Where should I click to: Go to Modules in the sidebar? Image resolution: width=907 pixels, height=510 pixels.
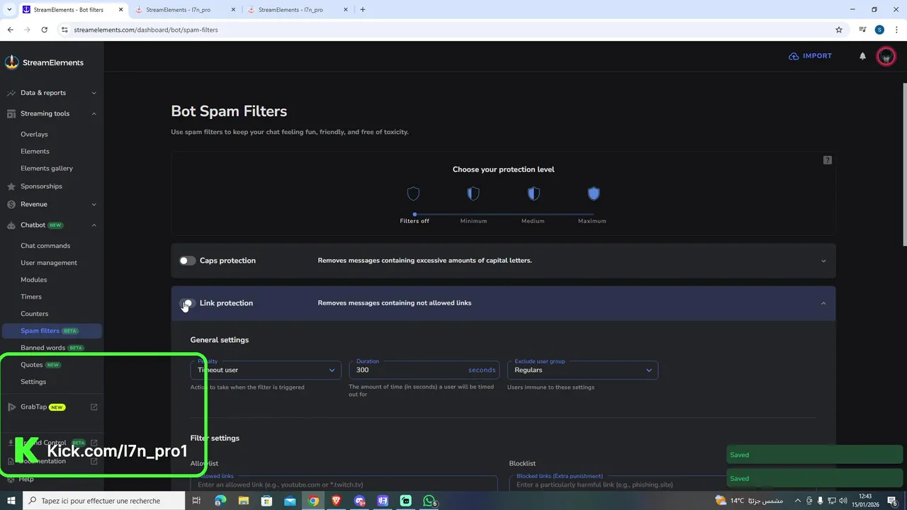34,280
